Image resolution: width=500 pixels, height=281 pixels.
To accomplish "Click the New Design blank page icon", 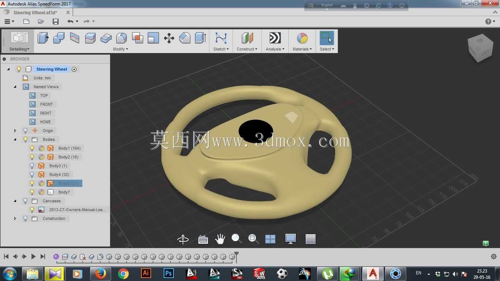I will pos(26,22).
